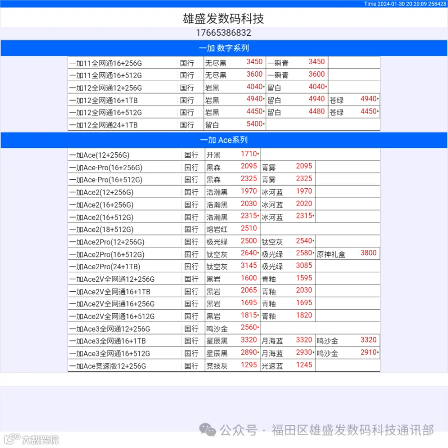This screenshot has height=448, width=448.
Task: Select the model name 一加Ace2V全网通16+512G
Action: point(112,316)
